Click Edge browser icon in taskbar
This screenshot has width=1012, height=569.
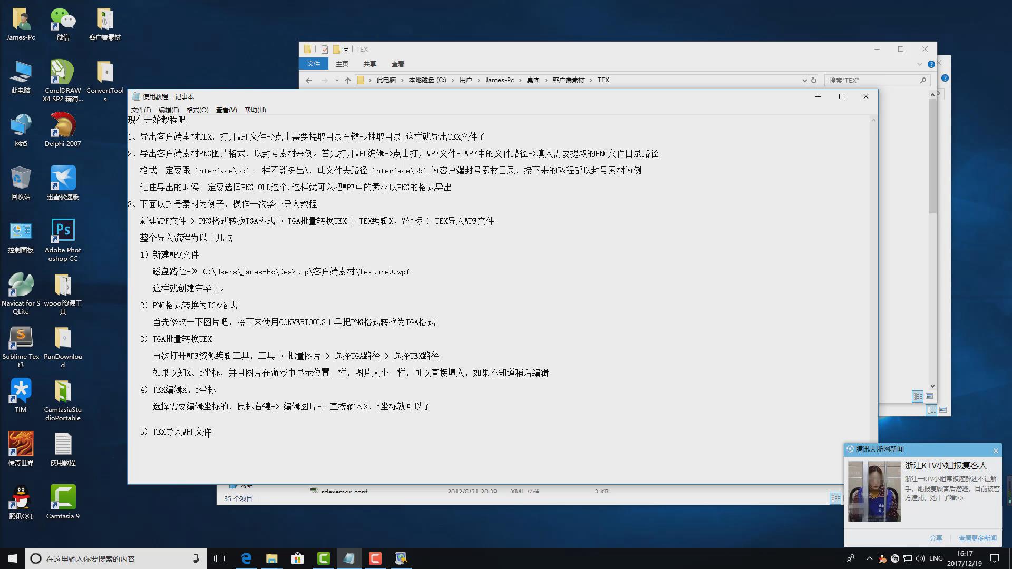(246, 558)
